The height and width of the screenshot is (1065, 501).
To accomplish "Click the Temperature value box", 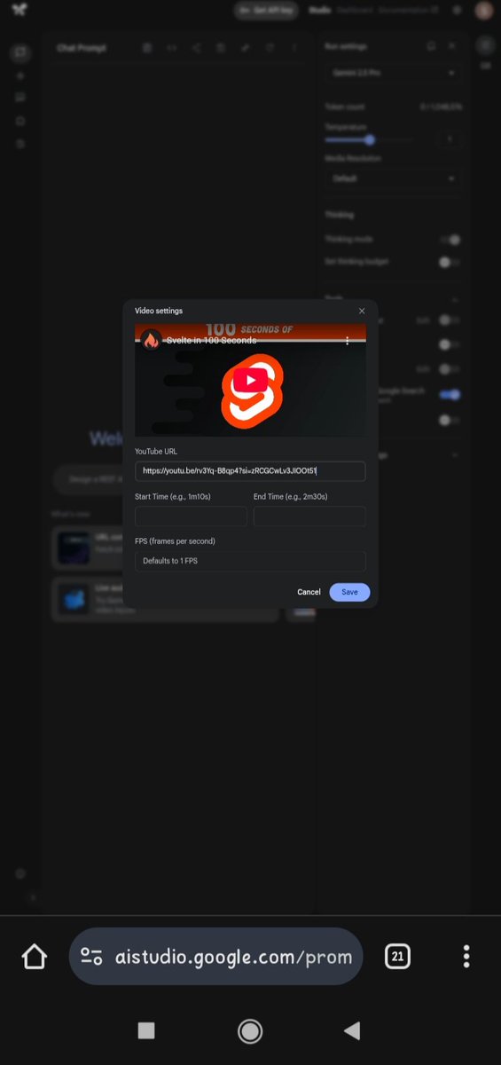I will [x=450, y=139].
